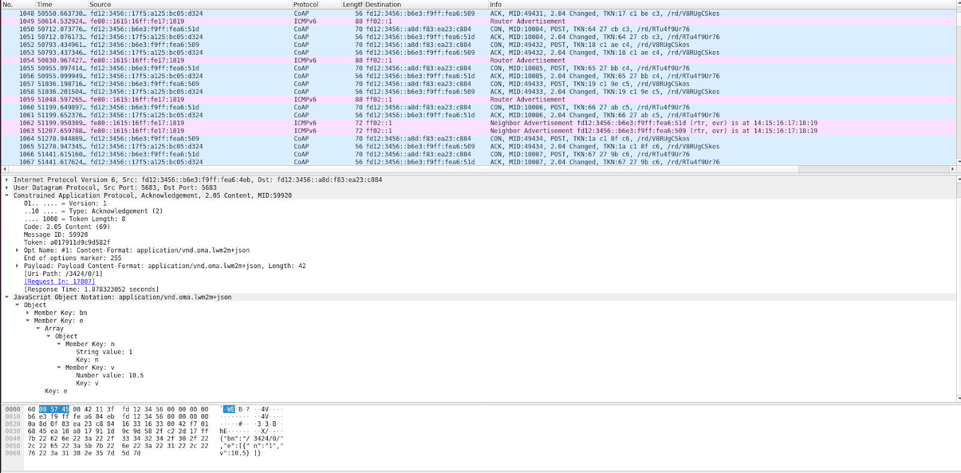Collapse the Constrained Application Protocol node
This screenshot has height=473, width=961.
point(7,195)
